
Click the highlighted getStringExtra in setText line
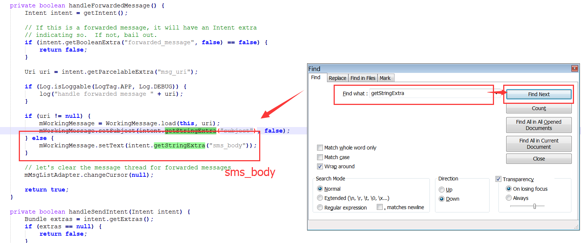[179, 145]
